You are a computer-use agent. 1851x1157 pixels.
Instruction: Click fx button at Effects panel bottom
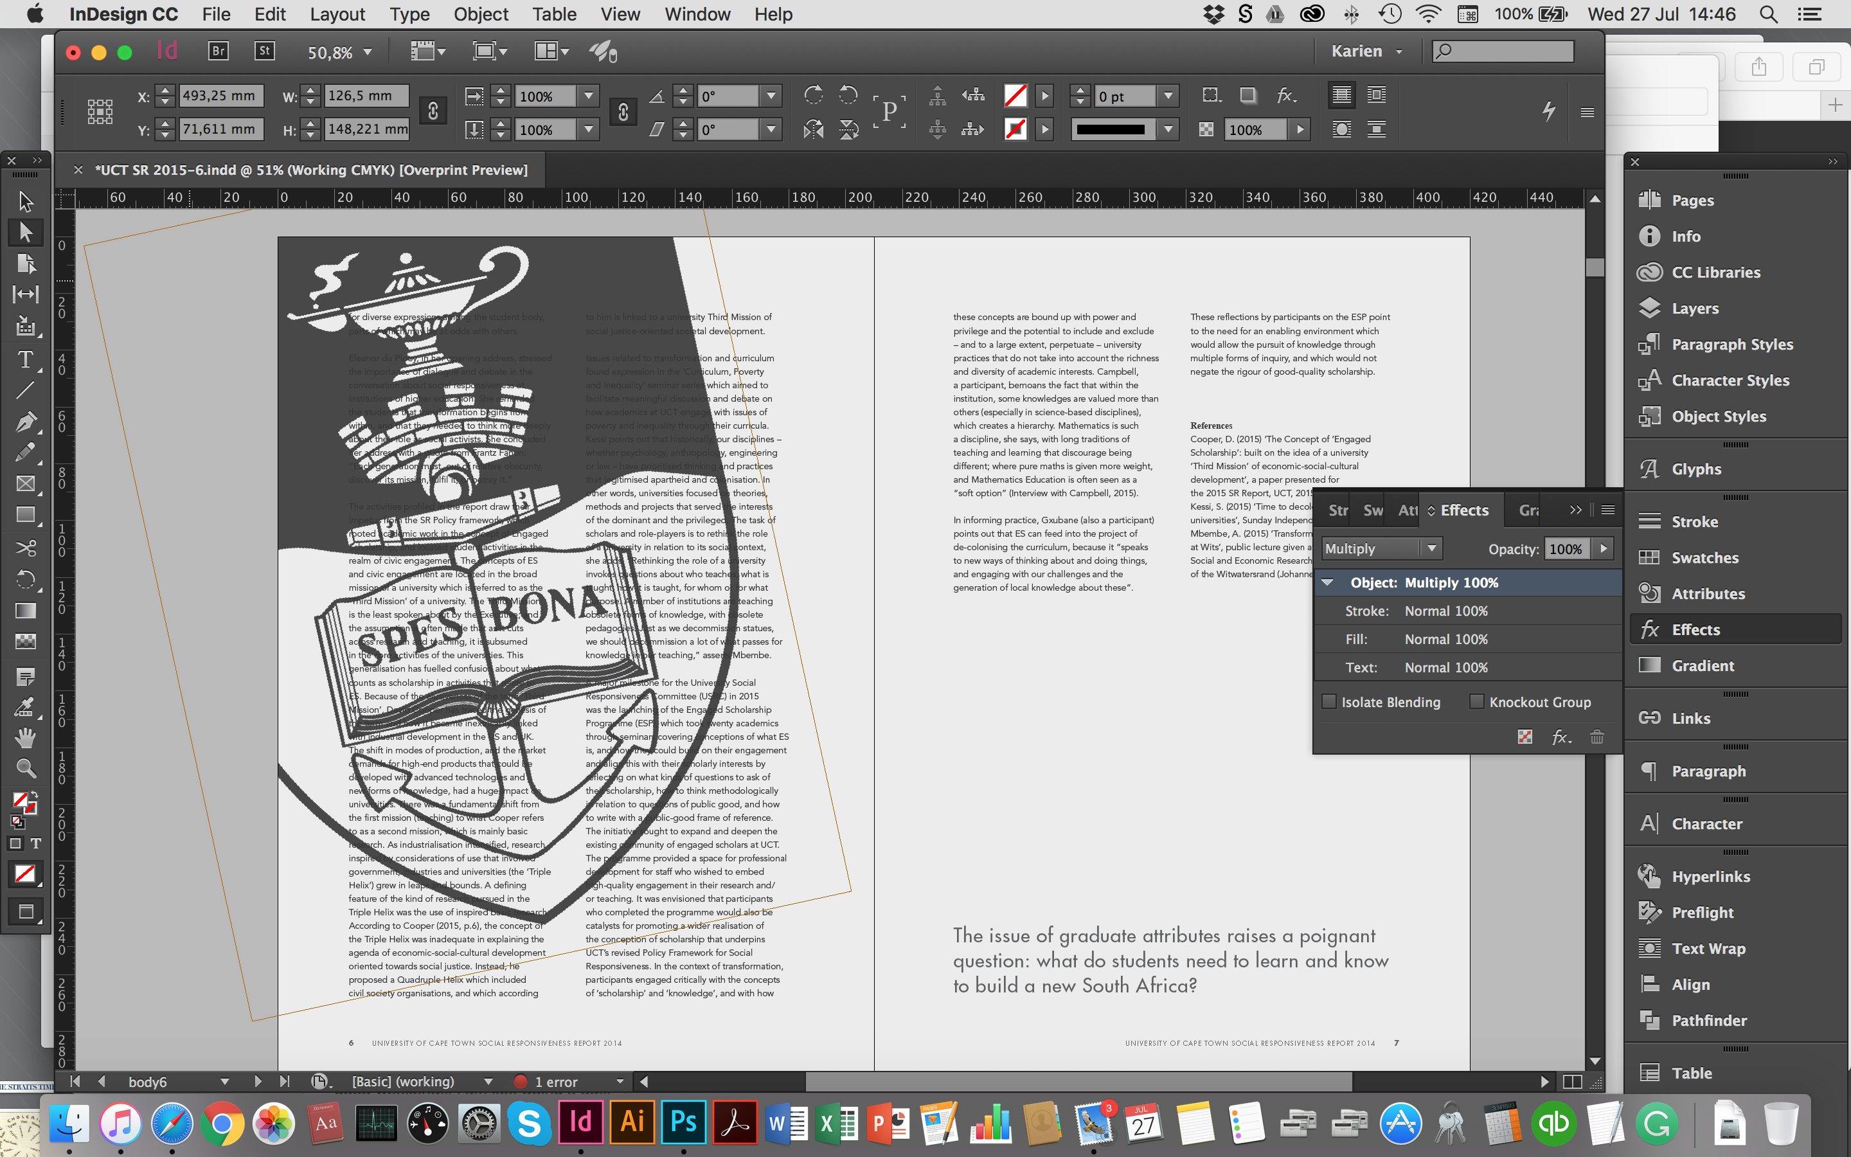(1561, 737)
